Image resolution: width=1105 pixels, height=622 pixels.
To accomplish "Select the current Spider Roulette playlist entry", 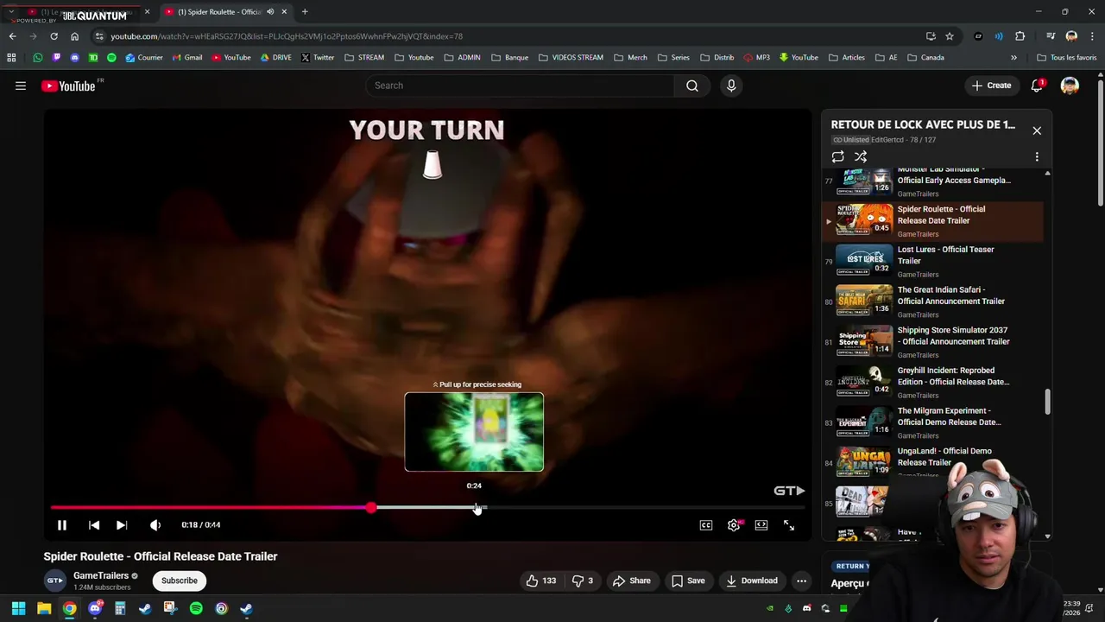I will 932,221.
